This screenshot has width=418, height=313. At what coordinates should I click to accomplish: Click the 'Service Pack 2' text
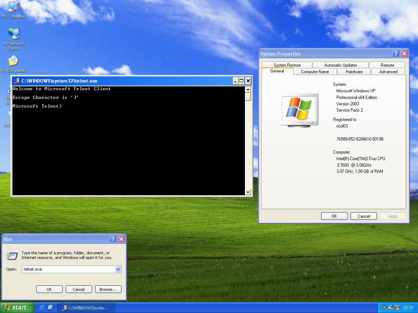coord(349,110)
